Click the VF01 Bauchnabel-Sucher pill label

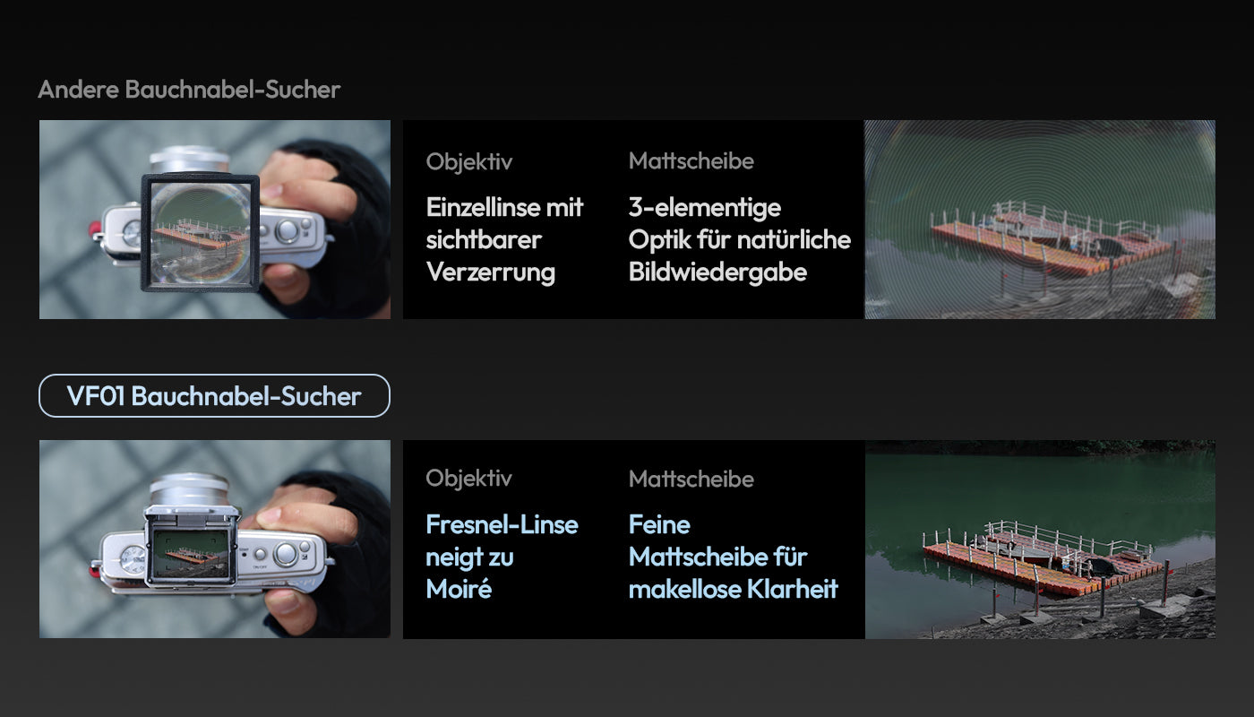point(214,395)
